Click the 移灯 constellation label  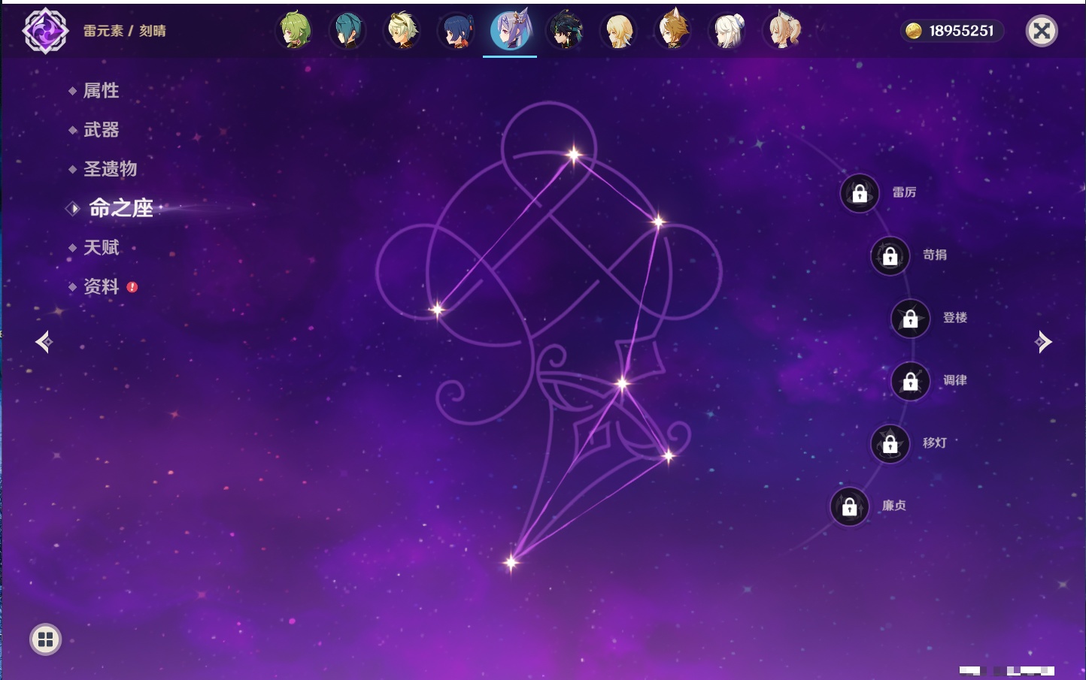935,443
